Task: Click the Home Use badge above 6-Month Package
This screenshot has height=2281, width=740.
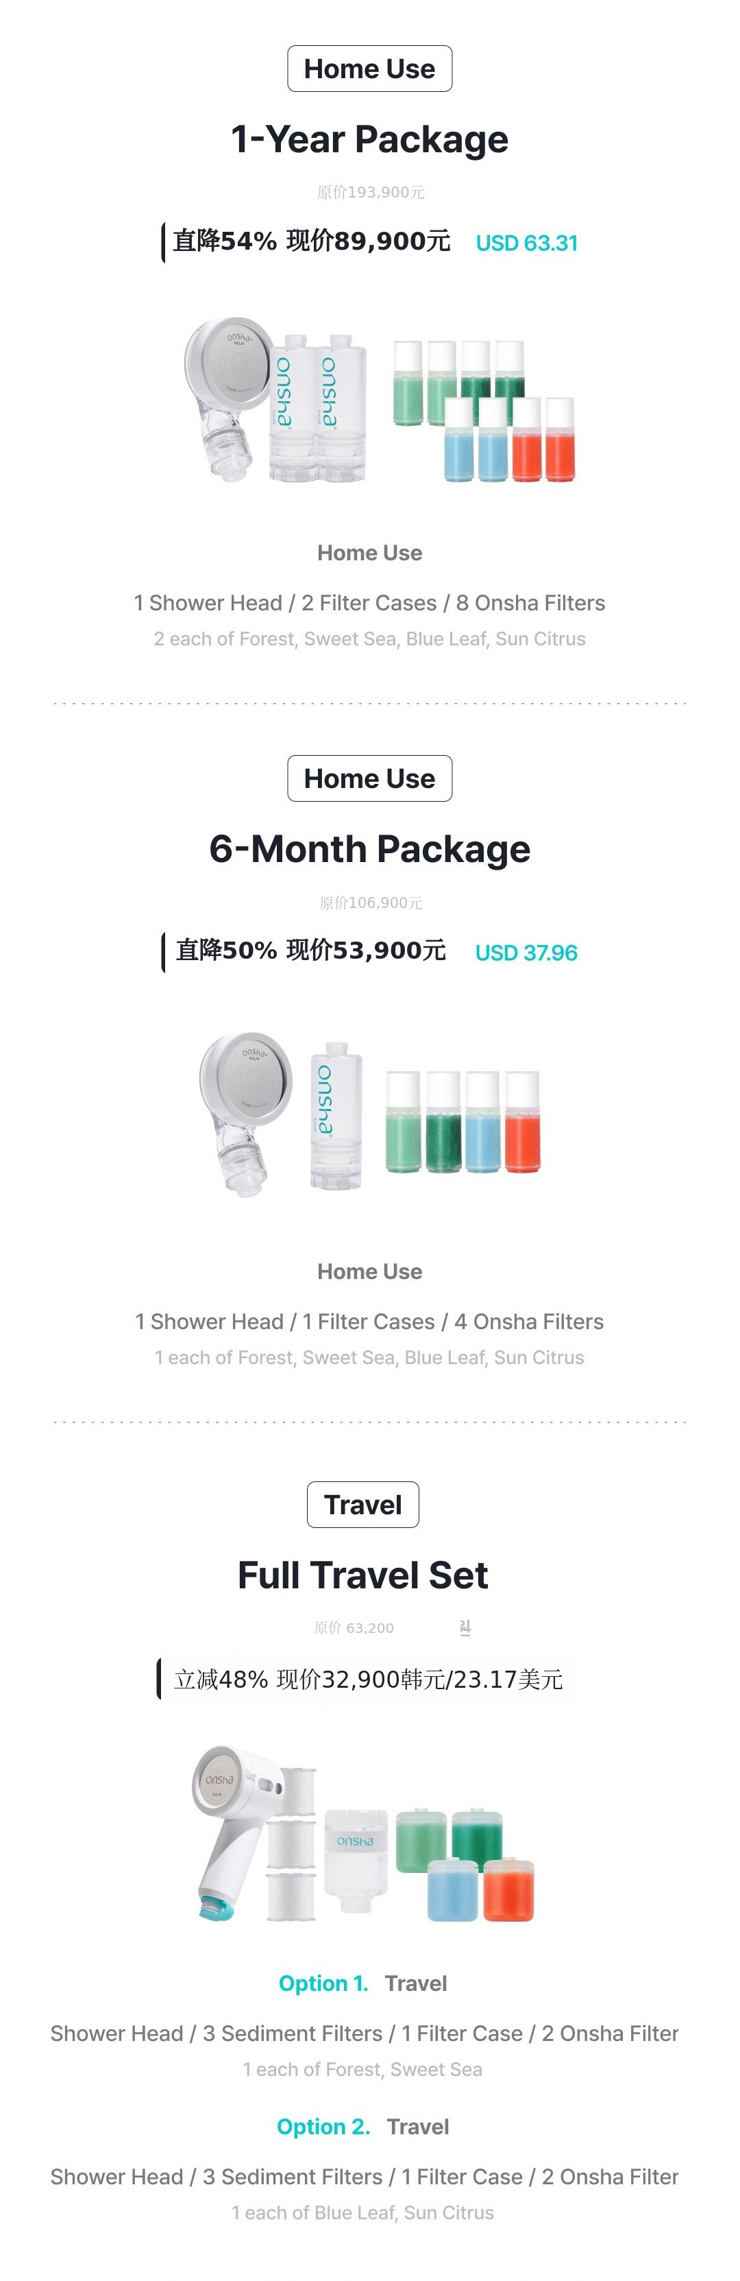Action: 369,778
